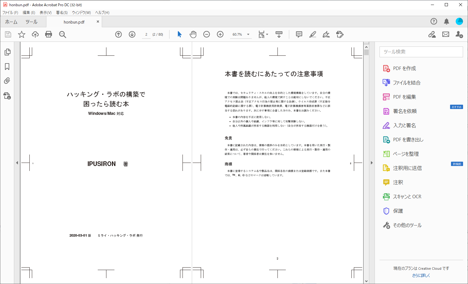Expand the left navigation pane arrow
Screen dimensions: 468x284
tap(17, 163)
